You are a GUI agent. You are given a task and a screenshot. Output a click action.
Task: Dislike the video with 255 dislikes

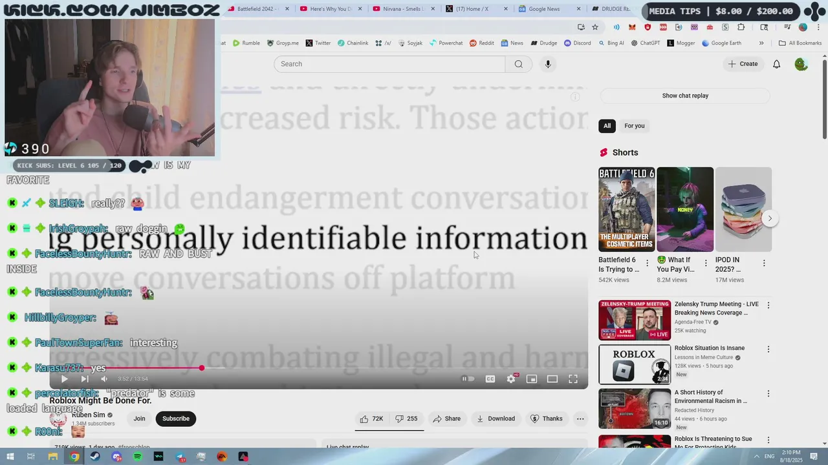click(x=406, y=418)
